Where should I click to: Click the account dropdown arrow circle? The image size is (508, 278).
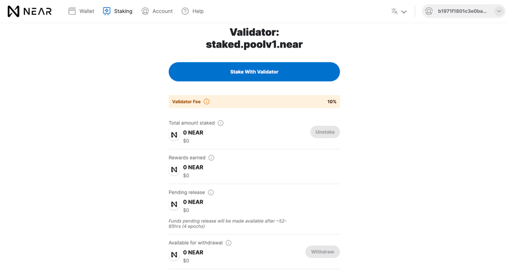[x=499, y=11]
